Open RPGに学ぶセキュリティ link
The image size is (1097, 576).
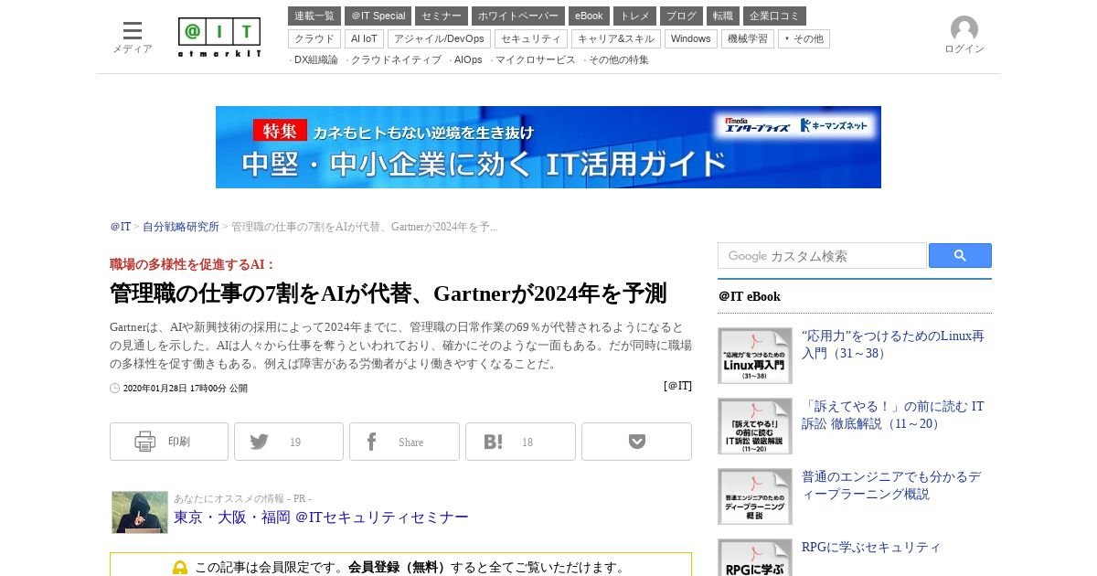[x=871, y=548]
